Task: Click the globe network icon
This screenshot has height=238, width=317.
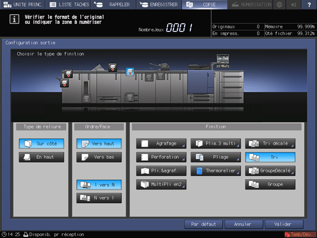Action: coord(280,4)
